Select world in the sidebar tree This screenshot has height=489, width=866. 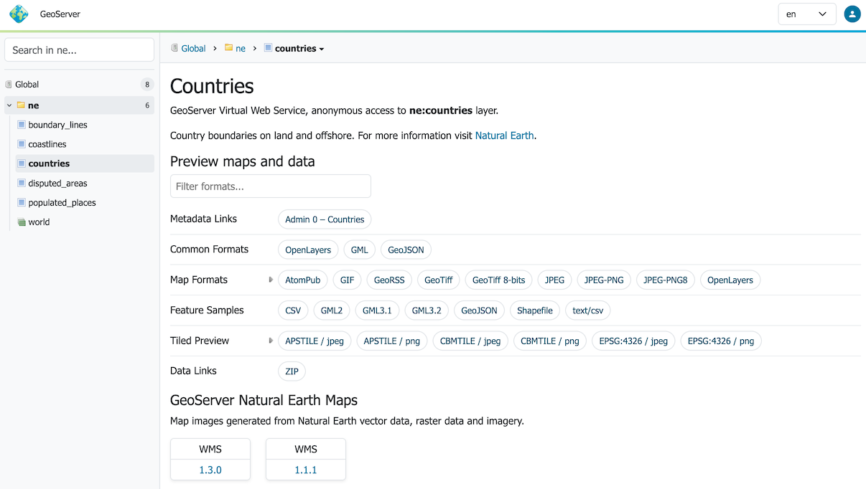click(x=39, y=222)
